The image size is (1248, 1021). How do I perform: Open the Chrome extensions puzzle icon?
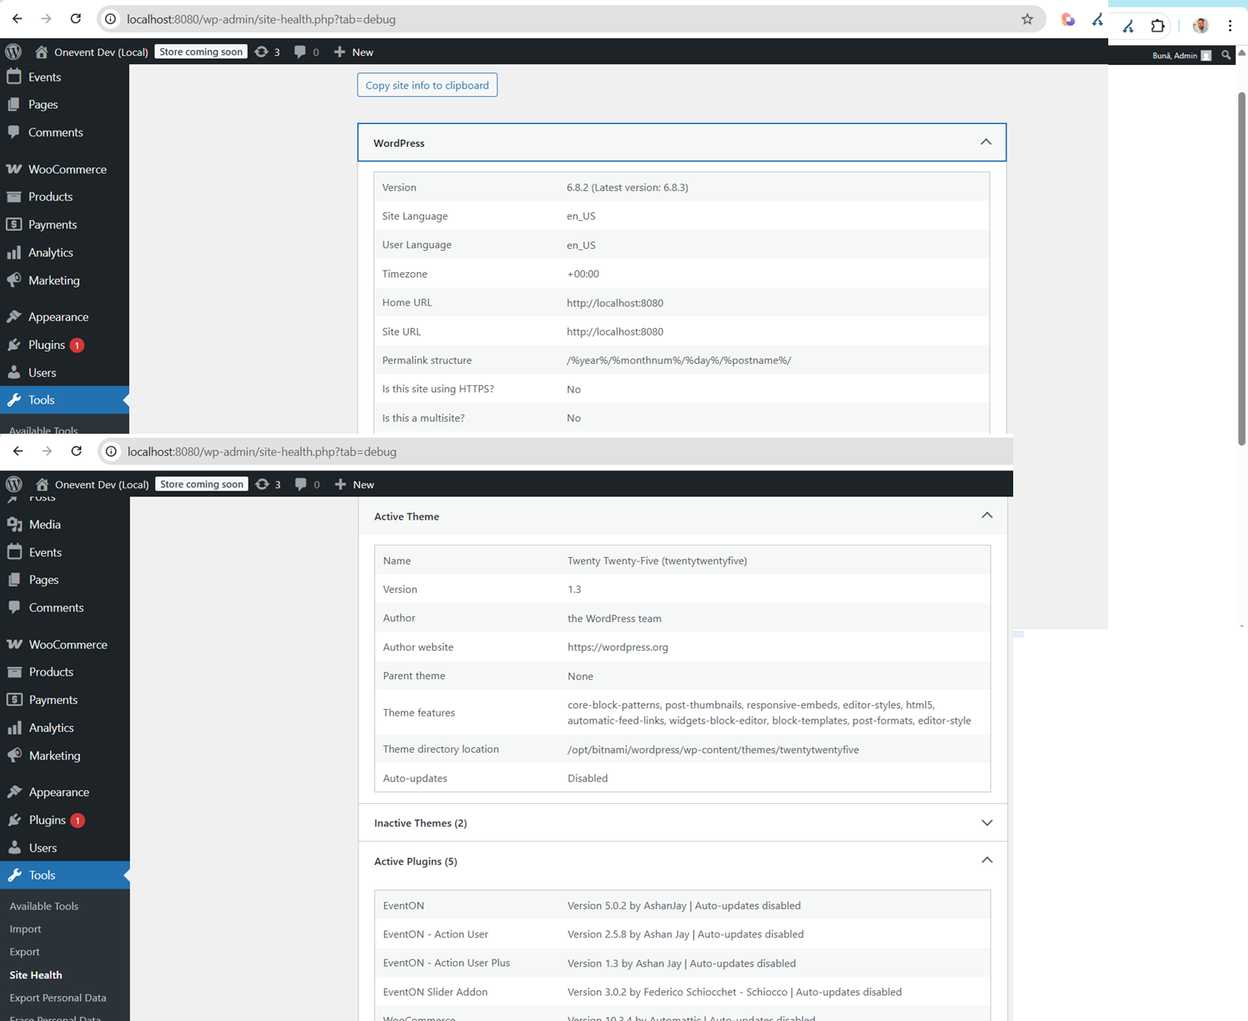tap(1158, 26)
